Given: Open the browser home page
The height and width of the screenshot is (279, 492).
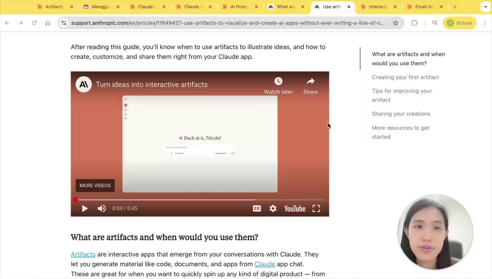Looking at the screenshot, I should coord(48,23).
